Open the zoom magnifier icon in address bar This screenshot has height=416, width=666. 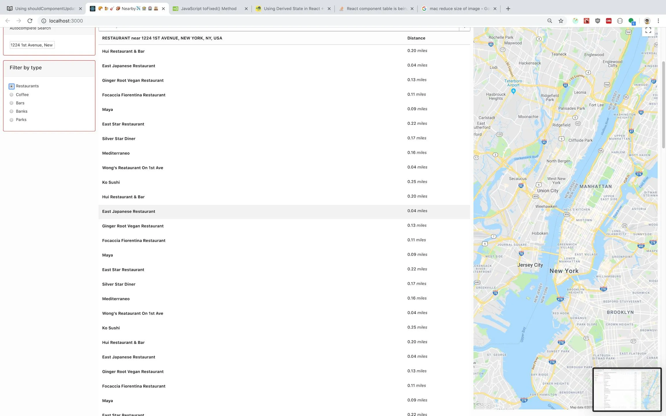pyautogui.click(x=550, y=21)
